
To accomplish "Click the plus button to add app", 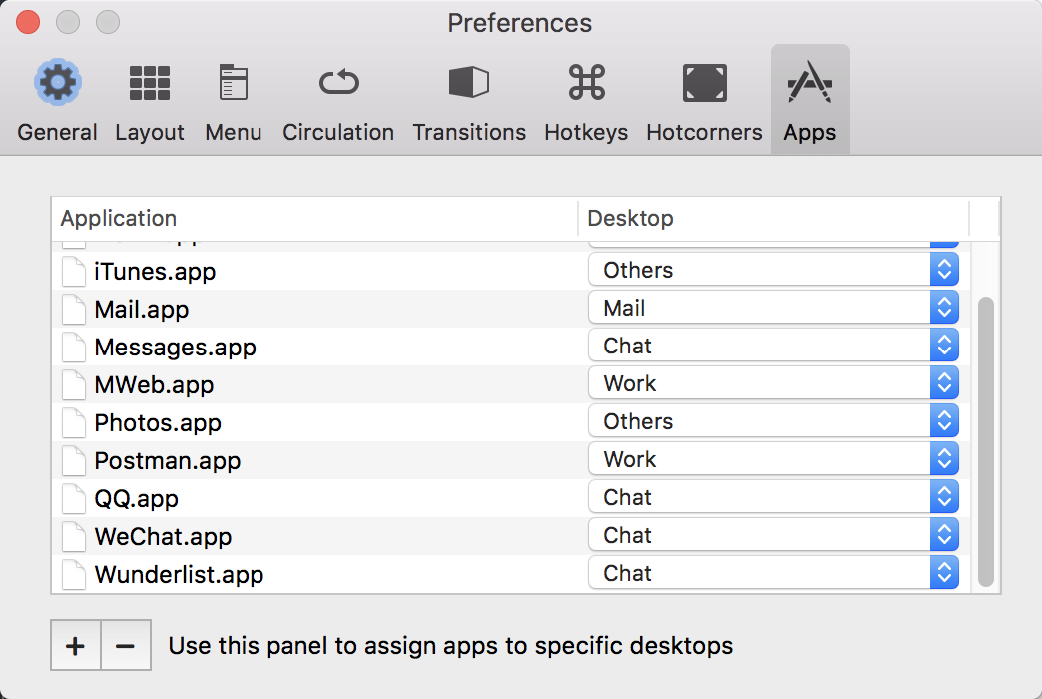I will 75,646.
